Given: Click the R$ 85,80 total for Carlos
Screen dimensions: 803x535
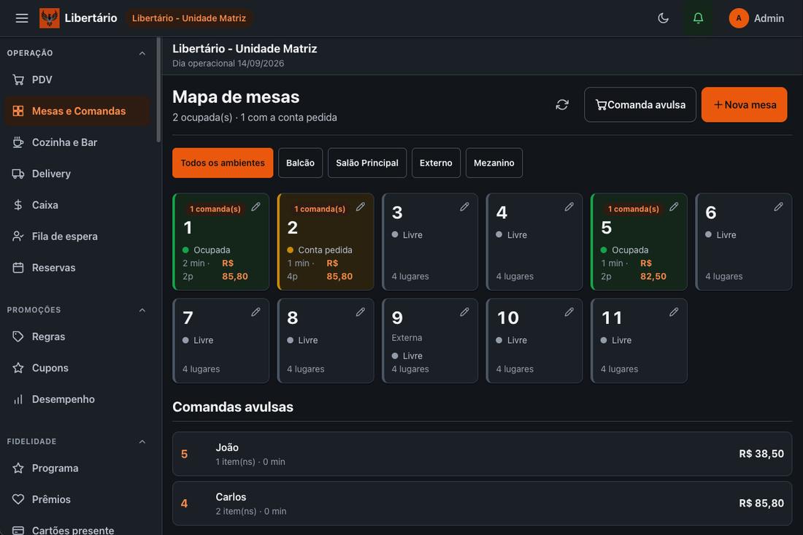Looking at the screenshot, I should [761, 504].
